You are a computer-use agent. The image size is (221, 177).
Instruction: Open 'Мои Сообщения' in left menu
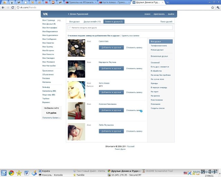tap(49, 39)
